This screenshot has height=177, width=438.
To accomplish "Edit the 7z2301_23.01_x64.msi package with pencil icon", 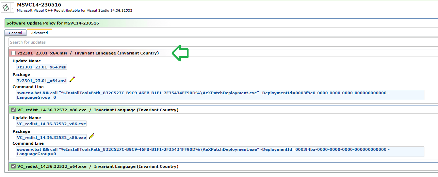I will [x=72, y=80].
